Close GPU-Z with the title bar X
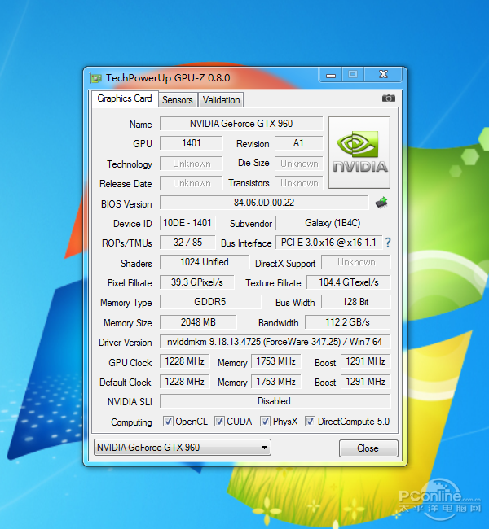This screenshot has width=489, height=529. tap(383, 75)
